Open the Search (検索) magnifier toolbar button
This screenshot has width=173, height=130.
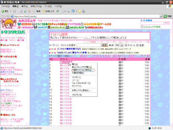point(37,11)
